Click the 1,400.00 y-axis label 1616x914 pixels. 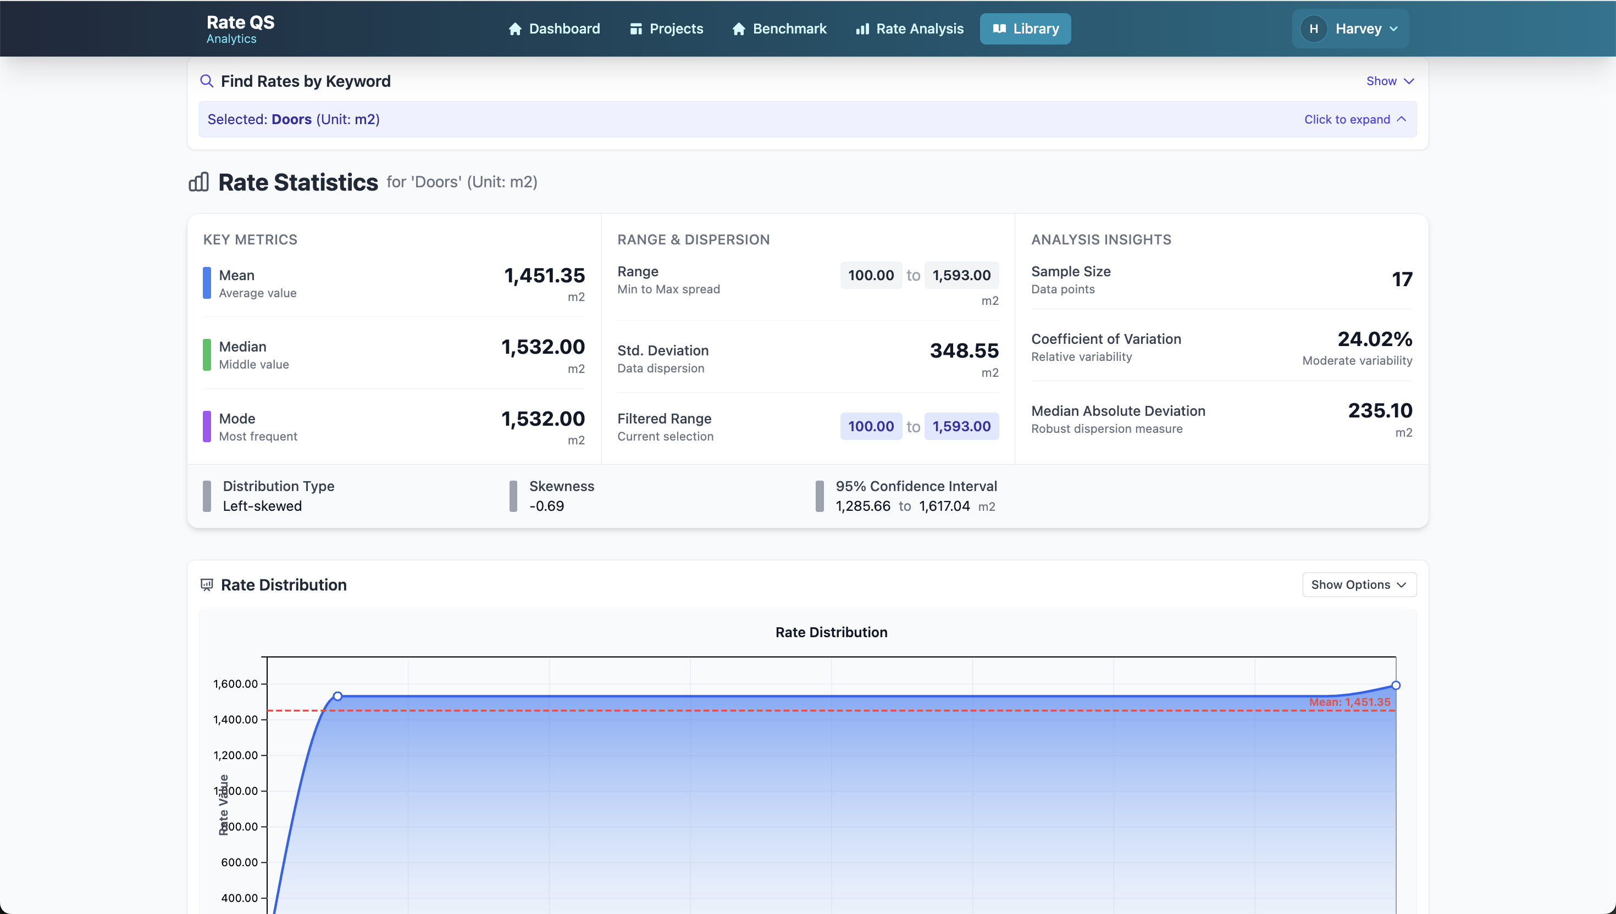(x=235, y=720)
